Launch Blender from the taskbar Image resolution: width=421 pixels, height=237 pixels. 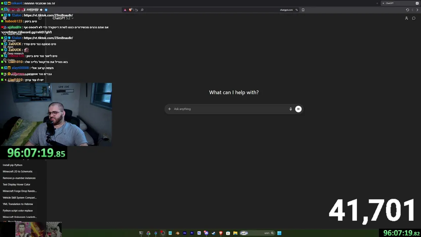coord(177,233)
